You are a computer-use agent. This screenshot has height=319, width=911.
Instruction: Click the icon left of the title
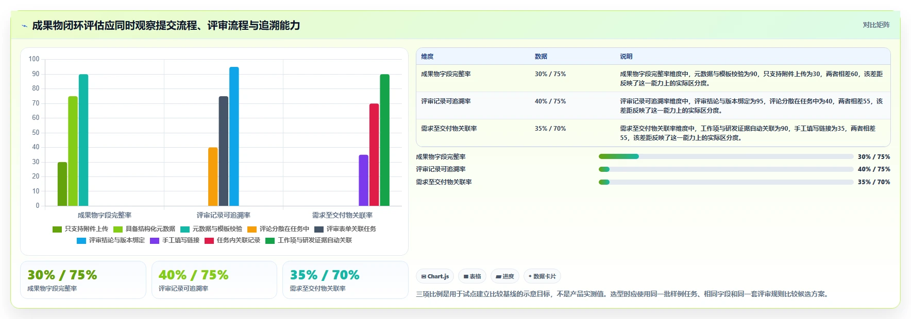[x=24, y=26]
